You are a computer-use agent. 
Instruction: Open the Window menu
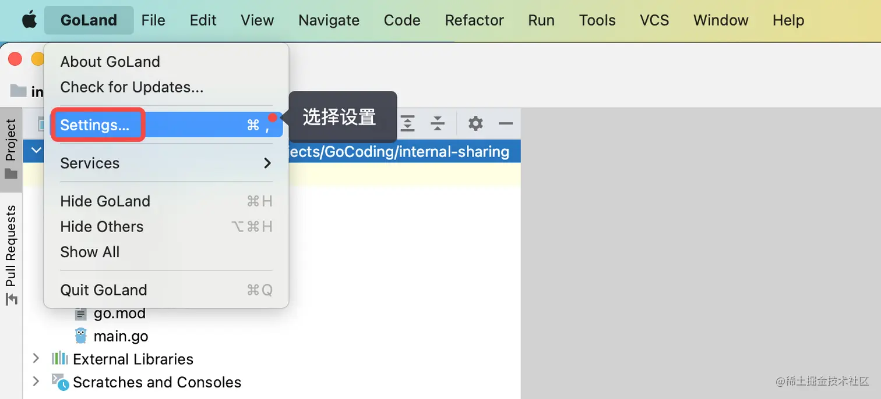[721, 20]
